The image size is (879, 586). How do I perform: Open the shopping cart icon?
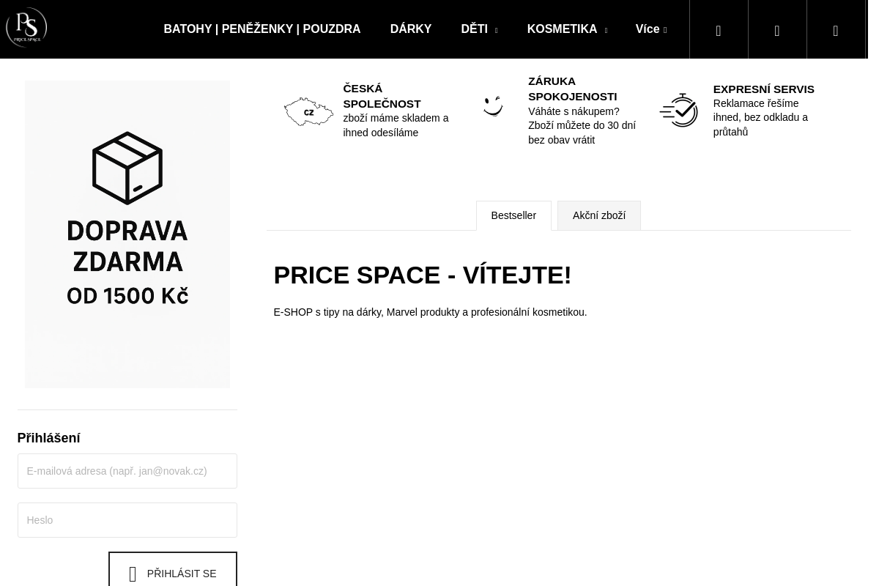tap(836, 31)
